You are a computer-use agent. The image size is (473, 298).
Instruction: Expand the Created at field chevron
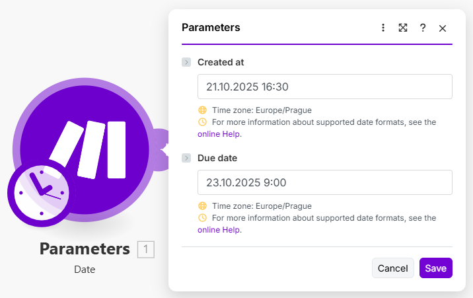click(186, 62)
